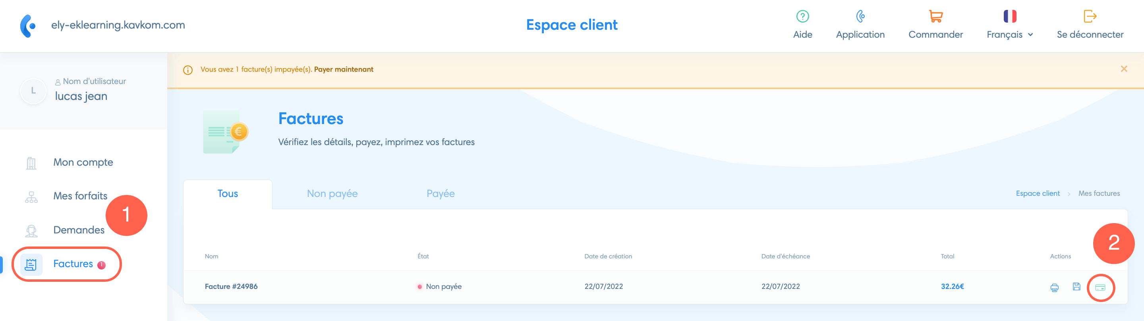The height and width of the screenshot is (321, 1144).
Task: Dismiss the unpaid invoice alert banner
Action: click(x=1124, y=69)
